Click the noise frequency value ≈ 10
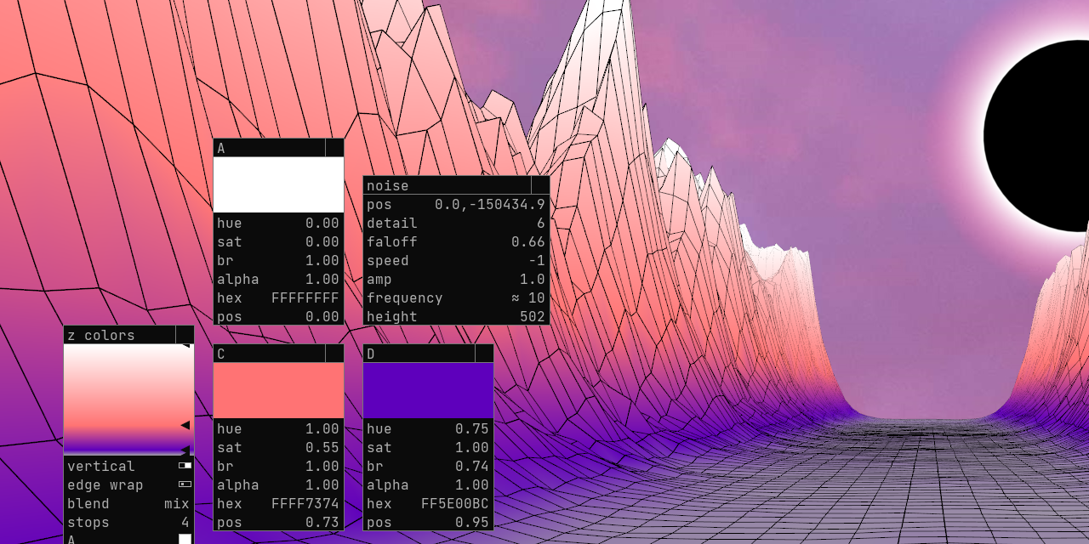1089x544 pixels. coord(528,297)
